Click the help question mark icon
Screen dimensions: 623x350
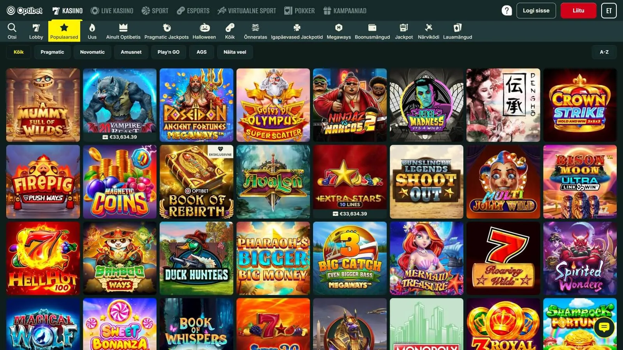(507, 10)
